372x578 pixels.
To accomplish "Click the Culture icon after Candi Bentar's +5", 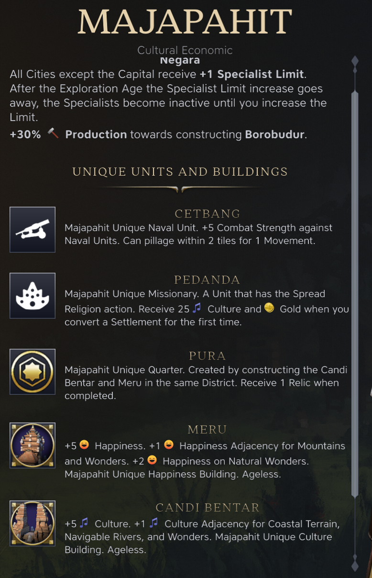I will [x=84, y=523].
